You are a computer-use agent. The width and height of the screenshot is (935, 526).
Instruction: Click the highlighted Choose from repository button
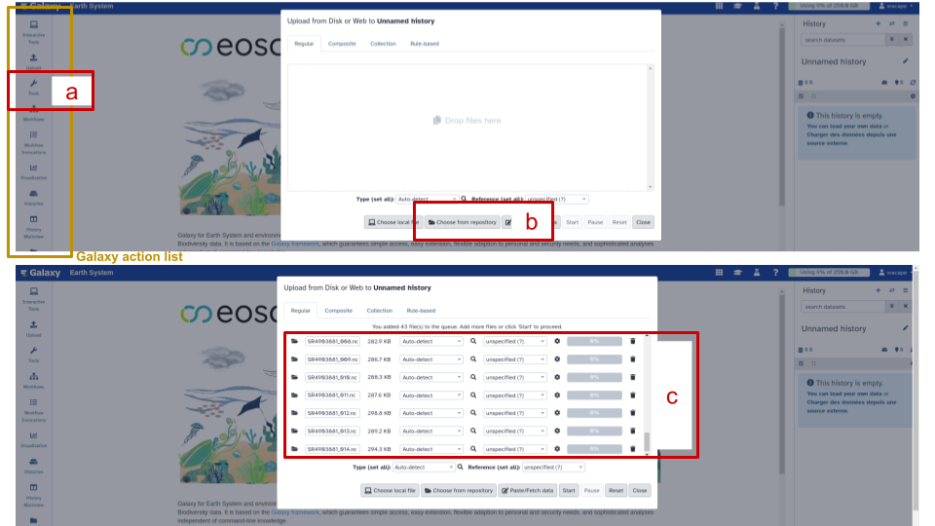(463, 222)
